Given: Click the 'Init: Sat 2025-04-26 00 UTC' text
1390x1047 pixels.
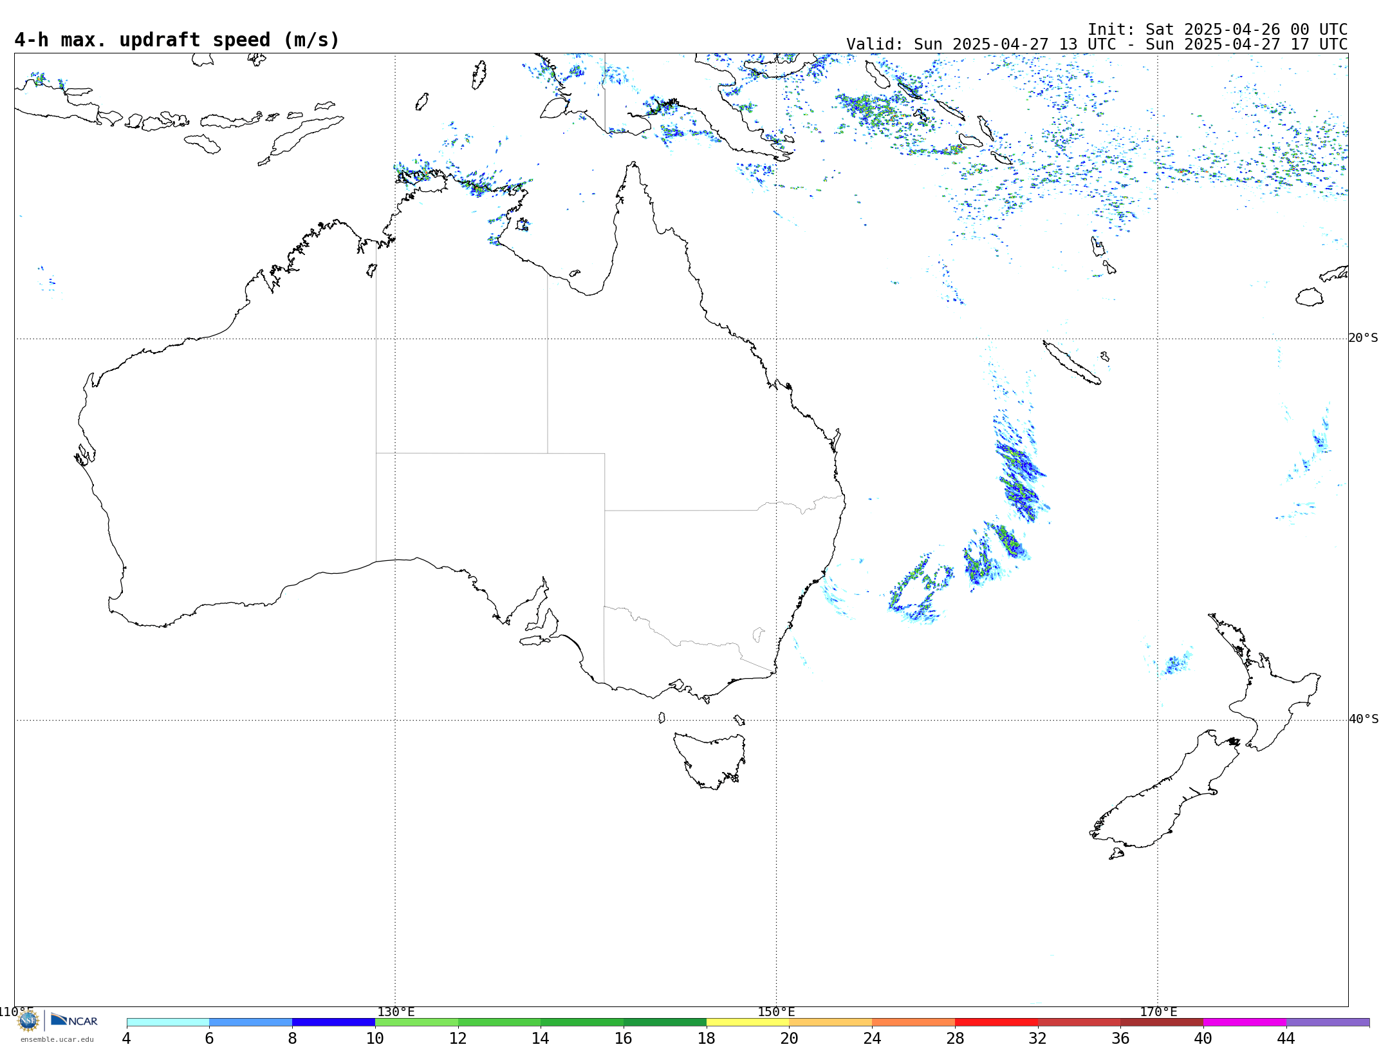Looking at the screenshot, I should point(1218,30).
